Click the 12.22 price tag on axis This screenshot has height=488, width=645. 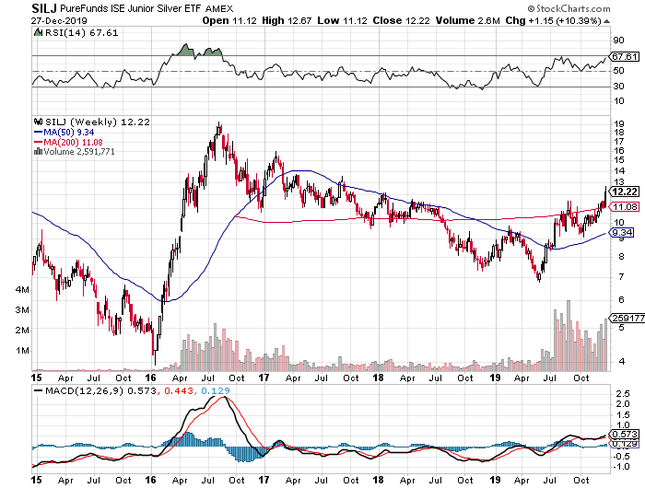[x=624, y=192]
